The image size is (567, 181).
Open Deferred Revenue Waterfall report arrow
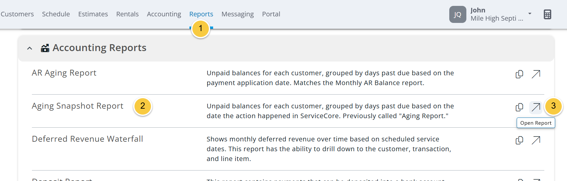pyautogui.click(x=536, y=140)
